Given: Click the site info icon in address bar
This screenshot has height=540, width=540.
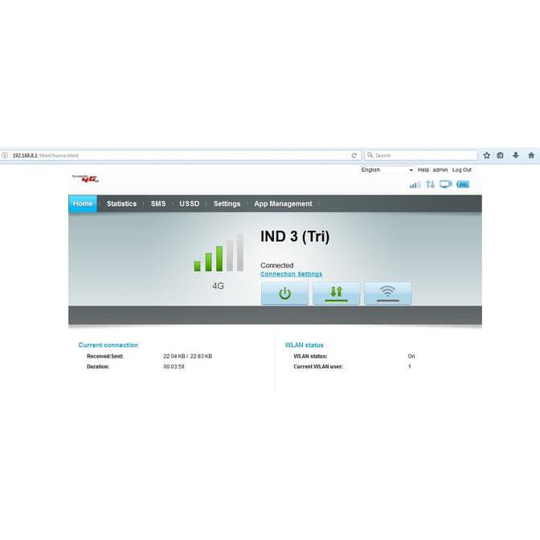Looking at the screenshot, I should (5, 155).
